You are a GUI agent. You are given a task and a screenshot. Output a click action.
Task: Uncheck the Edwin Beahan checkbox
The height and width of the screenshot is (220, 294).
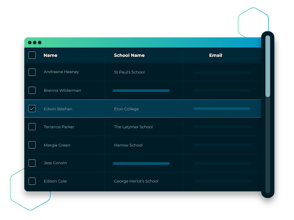32,109
